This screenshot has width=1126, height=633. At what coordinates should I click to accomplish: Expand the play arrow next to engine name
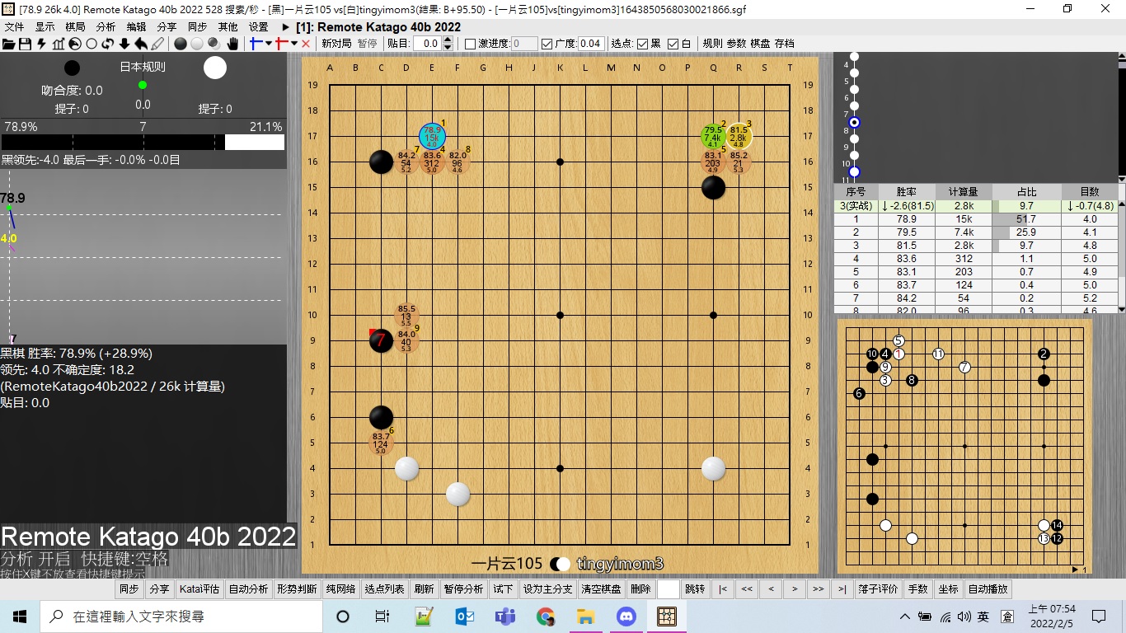click(285, 26)
